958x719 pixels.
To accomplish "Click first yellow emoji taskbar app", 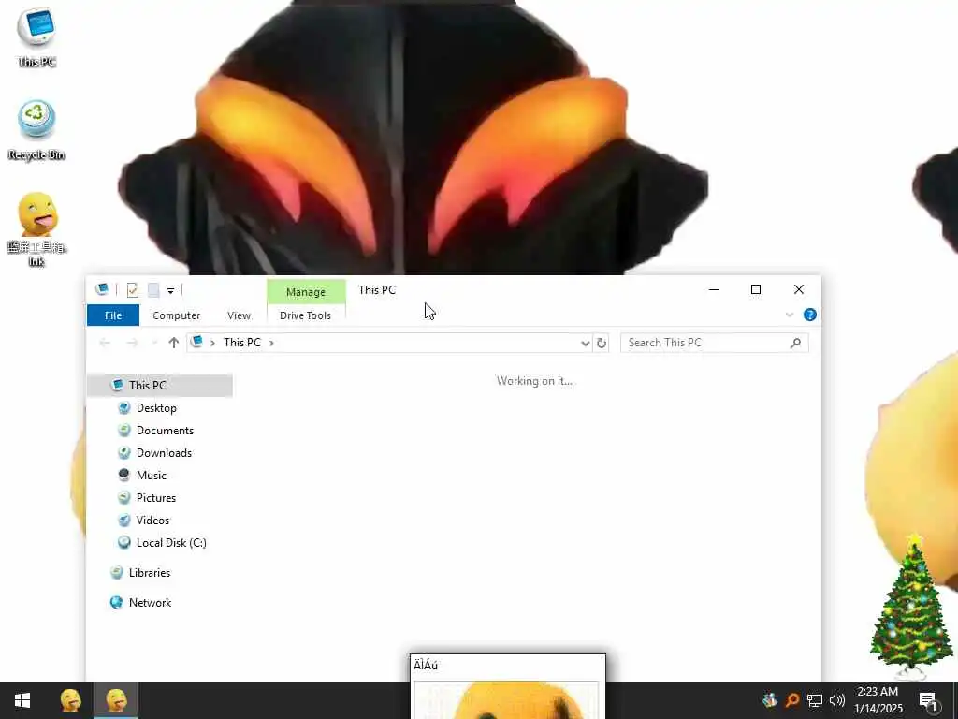I will click(x=71, y=700).
